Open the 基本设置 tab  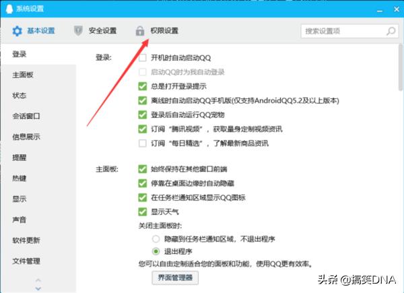pyautogui.click(x=34, y=31)
